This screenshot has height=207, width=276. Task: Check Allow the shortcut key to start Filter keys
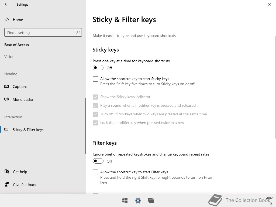coord(95,172)
